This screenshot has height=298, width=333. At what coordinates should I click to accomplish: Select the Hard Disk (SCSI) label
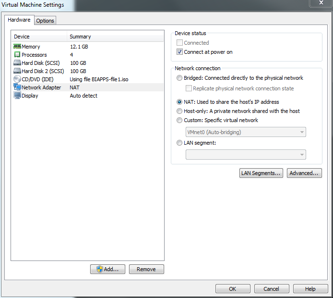(41, 63)
